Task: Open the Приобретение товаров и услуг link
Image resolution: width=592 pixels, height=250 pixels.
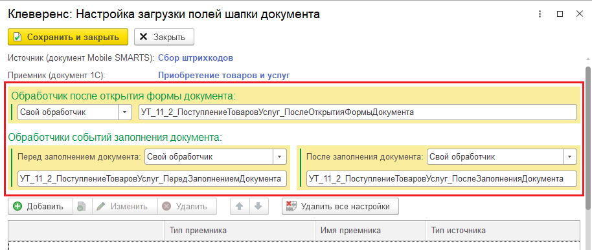Action: coord(223,75)
